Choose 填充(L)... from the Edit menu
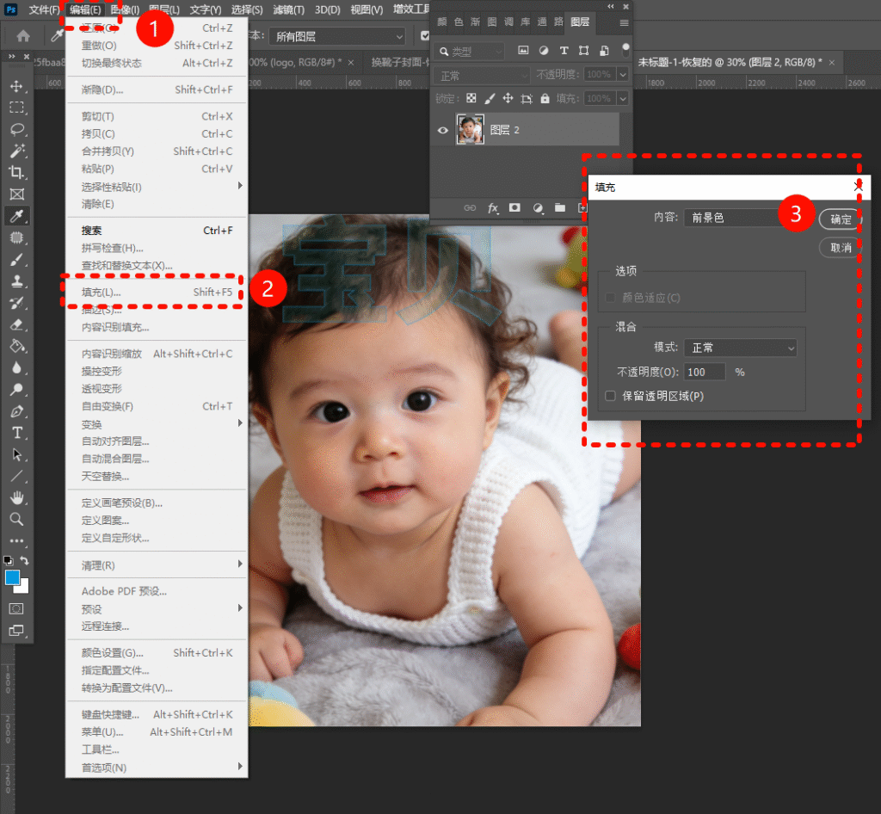The width and height of the screenshot is (881, 814). [x=102, y=293]
